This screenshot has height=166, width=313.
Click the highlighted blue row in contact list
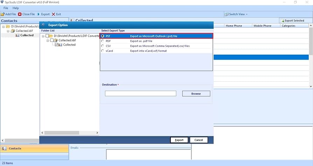tap(261, 57)
